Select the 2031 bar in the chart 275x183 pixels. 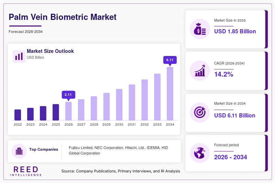[x=132, y=102]
